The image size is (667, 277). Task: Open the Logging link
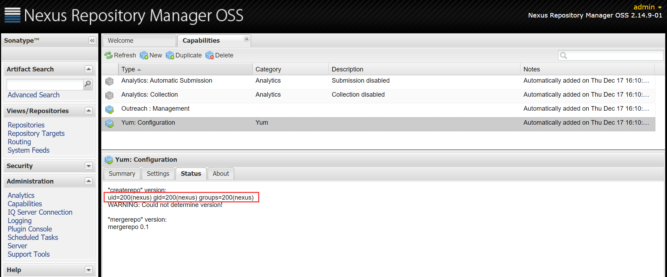tap(20, 221)
